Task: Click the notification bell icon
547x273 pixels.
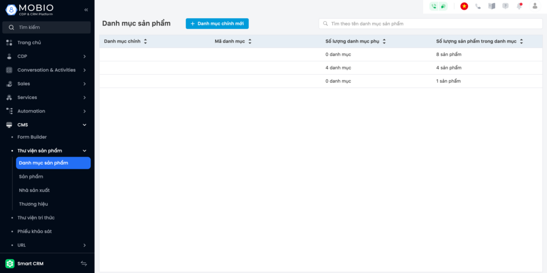Action: [519, 6]
